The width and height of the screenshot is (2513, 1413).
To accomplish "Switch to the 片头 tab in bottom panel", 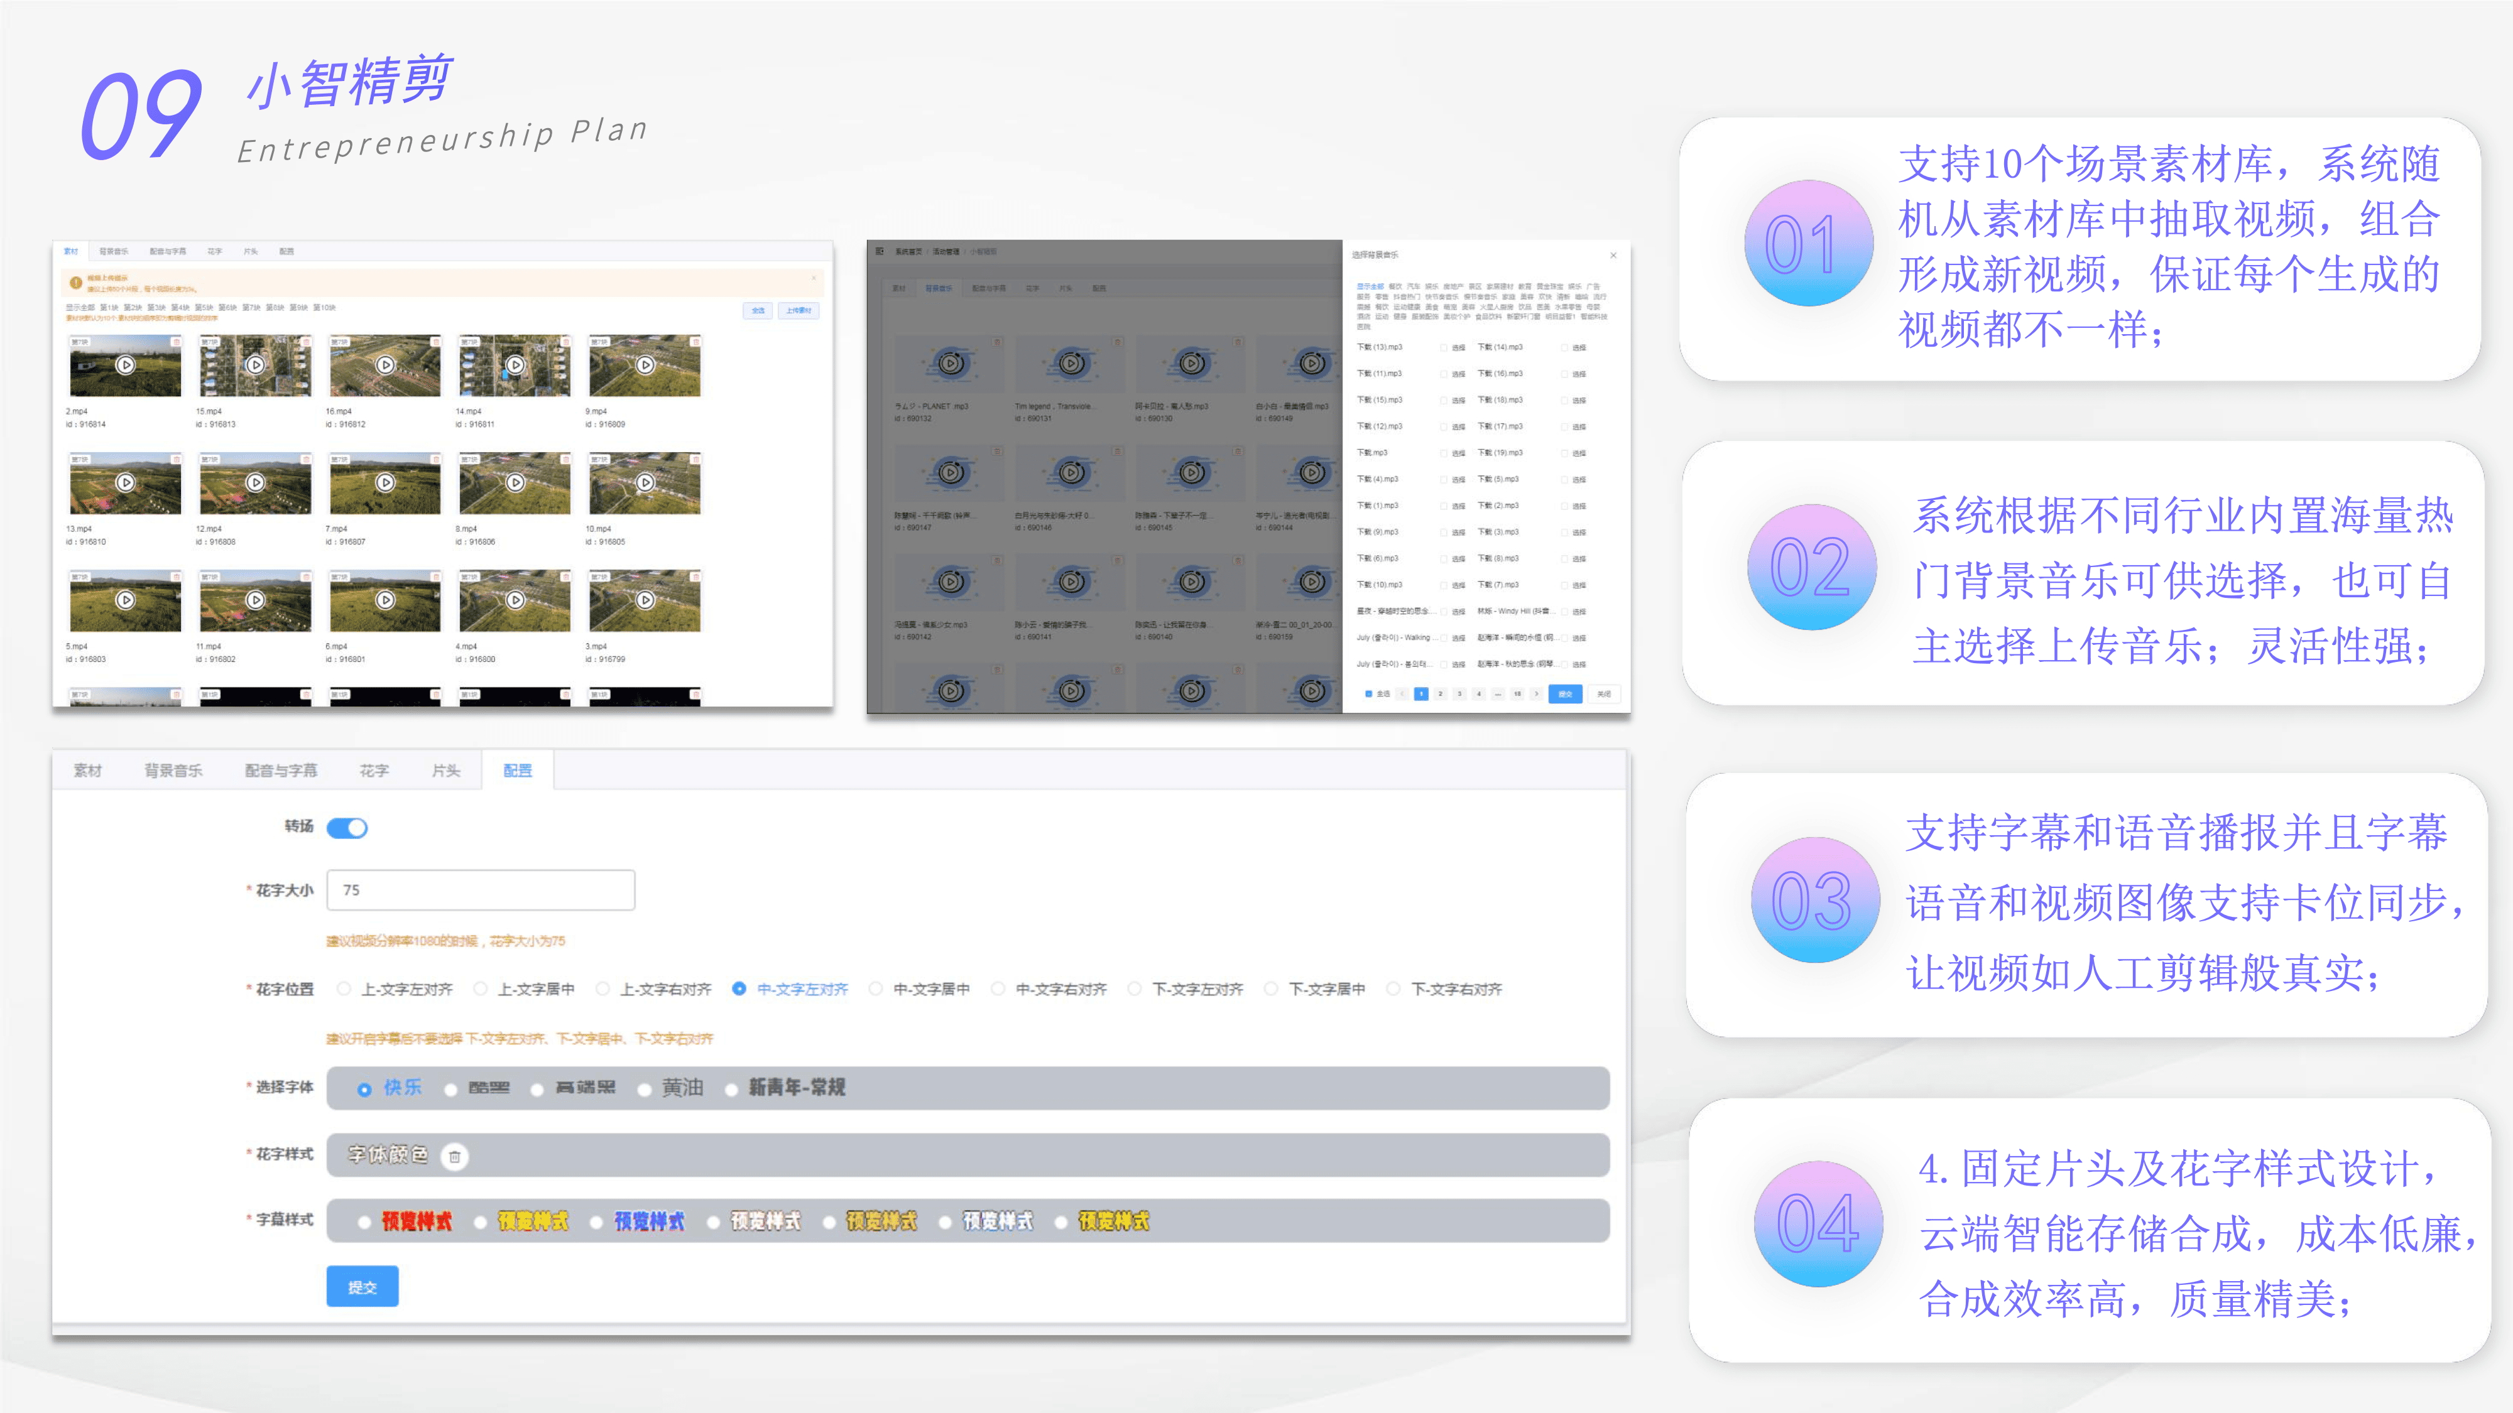I will pos(446,771).
